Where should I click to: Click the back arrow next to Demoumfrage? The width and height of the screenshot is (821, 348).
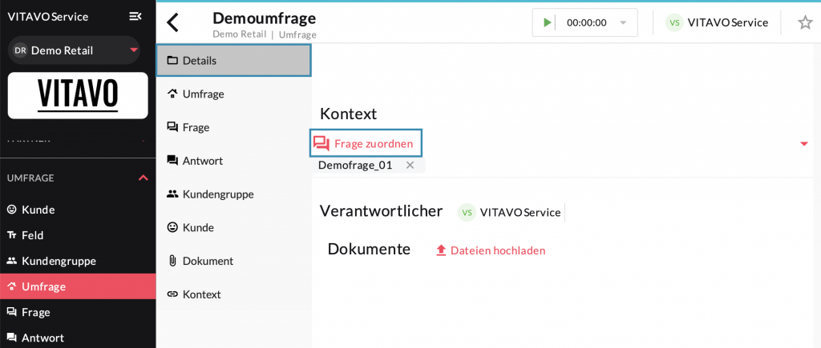point(172,22)
